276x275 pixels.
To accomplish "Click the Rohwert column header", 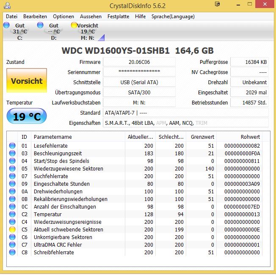I will click(x=240, y=137).
